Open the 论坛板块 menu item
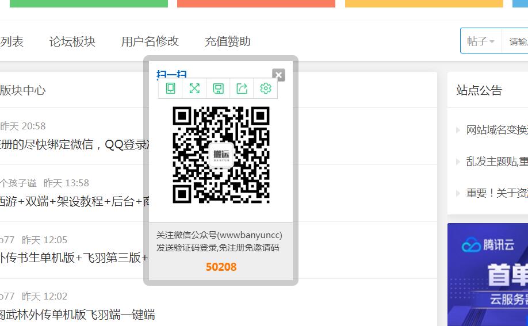This screenshot has width=528, height=326. pyautogui.click(x=72, y=41)
